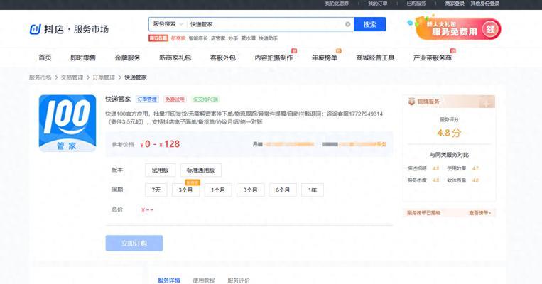
Task: Click the 店管家 hot search keyword
Action: tap(218, 38)
